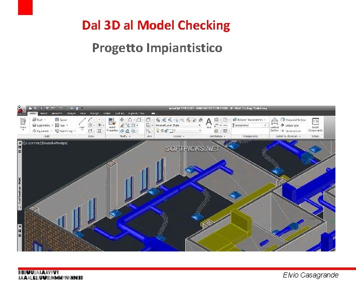Viewport: 356px width, 284px height.
Task: Open the Tools button in Build panel
Action: coord(23,124)
